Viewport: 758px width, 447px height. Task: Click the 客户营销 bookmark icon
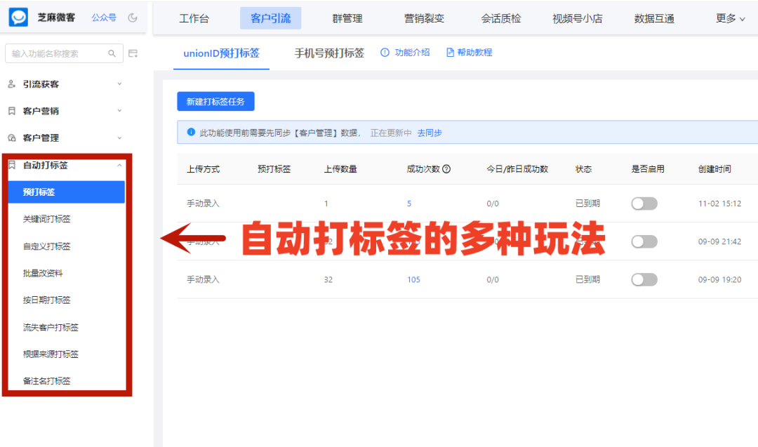pyautogui.click(x=13, y=110)
